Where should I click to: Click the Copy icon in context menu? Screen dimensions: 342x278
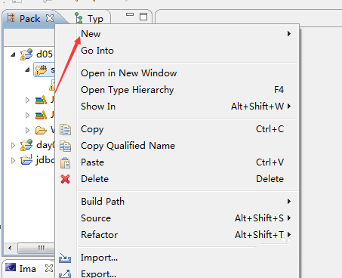[66, 130]
